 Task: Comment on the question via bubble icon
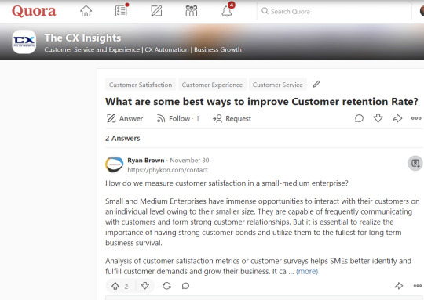[359, 118]
